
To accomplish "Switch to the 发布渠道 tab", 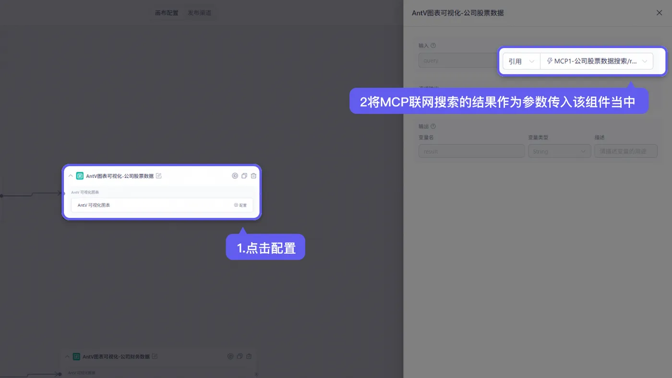I will (199, 13).
